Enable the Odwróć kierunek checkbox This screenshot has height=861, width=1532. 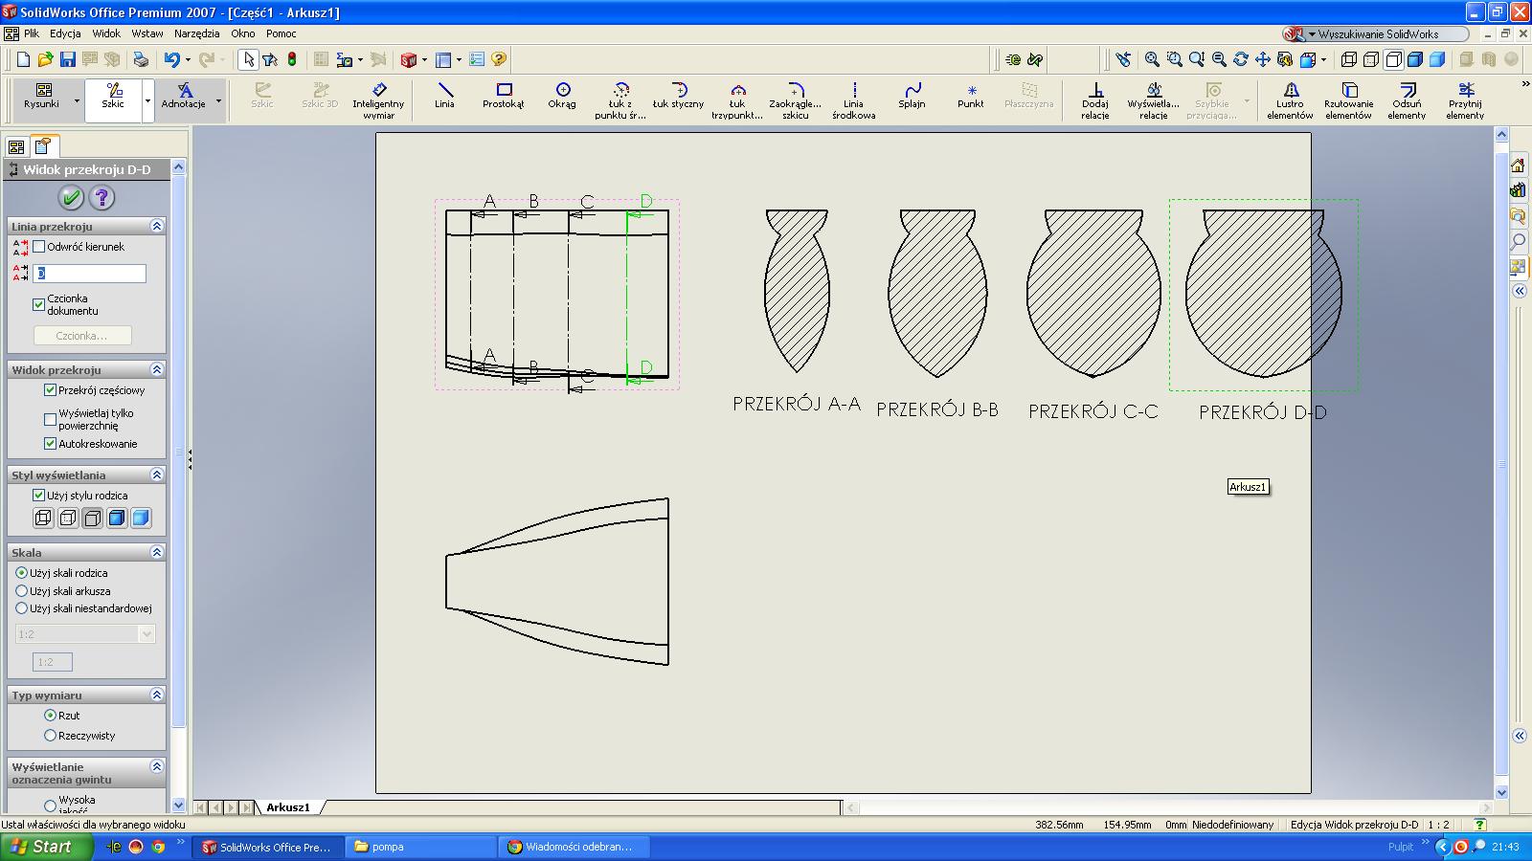[39, 247]
